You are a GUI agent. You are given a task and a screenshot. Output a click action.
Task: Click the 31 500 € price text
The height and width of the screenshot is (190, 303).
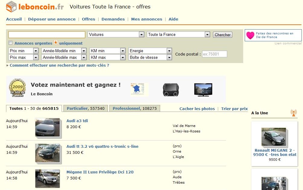click(x=75, y=153)
